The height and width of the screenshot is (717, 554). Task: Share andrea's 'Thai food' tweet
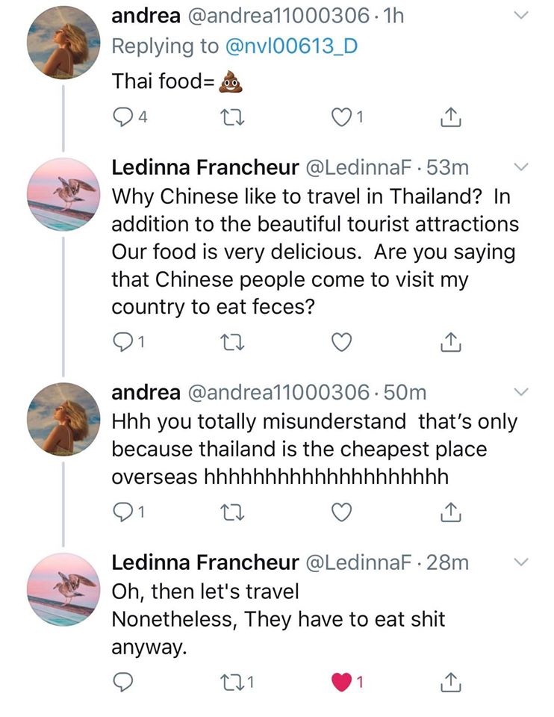(x=450, y=117)
